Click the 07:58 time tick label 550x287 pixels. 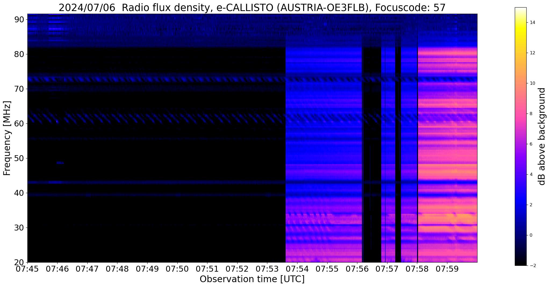pyautogui.click(x=417, y=269)
